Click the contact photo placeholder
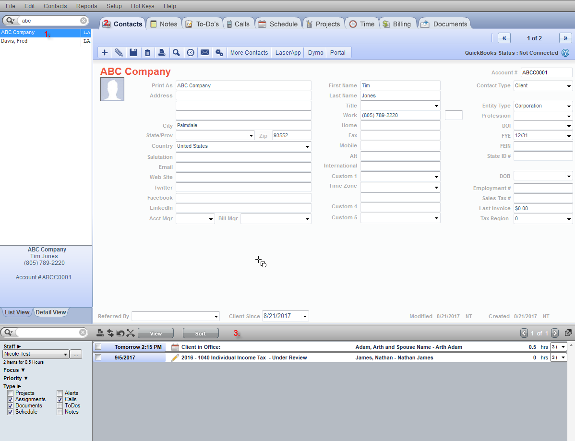Screen dimensions: 575x441 (x=112, y=89)
